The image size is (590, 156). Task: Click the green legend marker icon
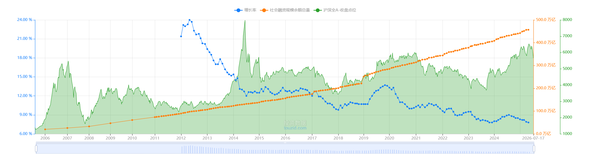click(x=318, y=10)
